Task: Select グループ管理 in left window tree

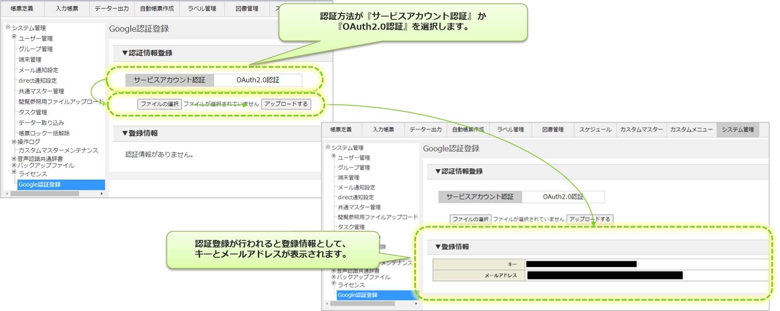Action: pyautogui.click(x=35, y=49)
